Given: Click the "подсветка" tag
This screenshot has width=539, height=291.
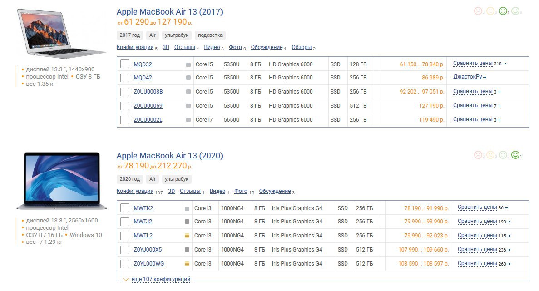Looking at the screenshot, I should [x=210, y=35].
